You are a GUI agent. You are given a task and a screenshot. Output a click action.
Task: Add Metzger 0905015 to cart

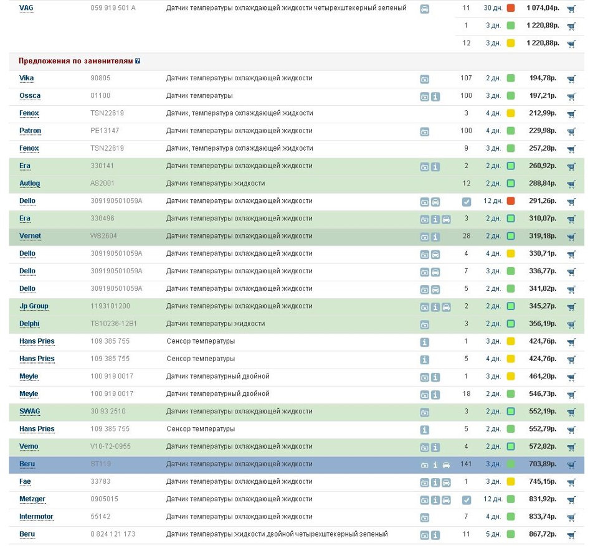tap(571, 500)
